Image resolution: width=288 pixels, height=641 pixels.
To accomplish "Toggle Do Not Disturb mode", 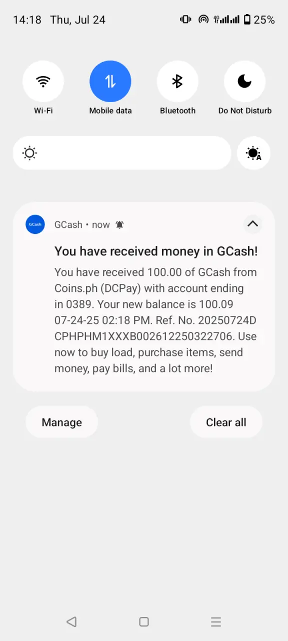I will tap(244, 81).
